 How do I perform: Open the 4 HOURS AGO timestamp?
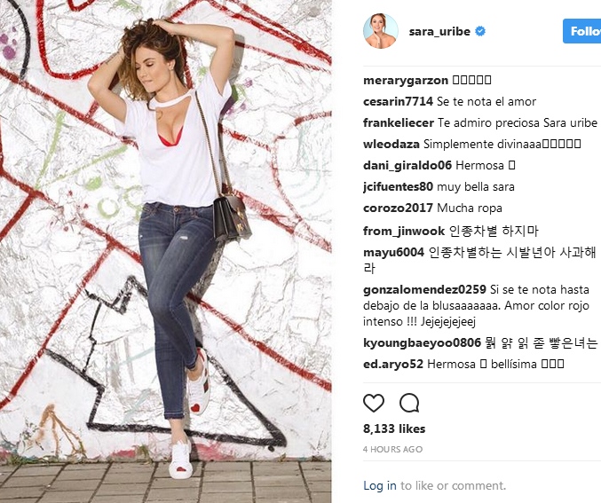[x=392, y=450]
